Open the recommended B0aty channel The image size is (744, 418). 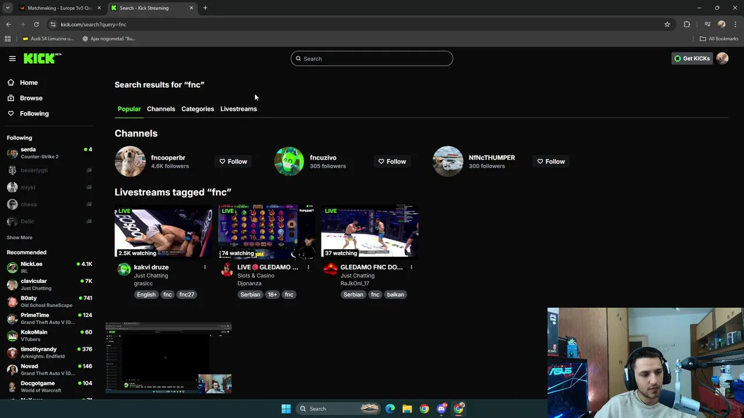coord(49,301)
